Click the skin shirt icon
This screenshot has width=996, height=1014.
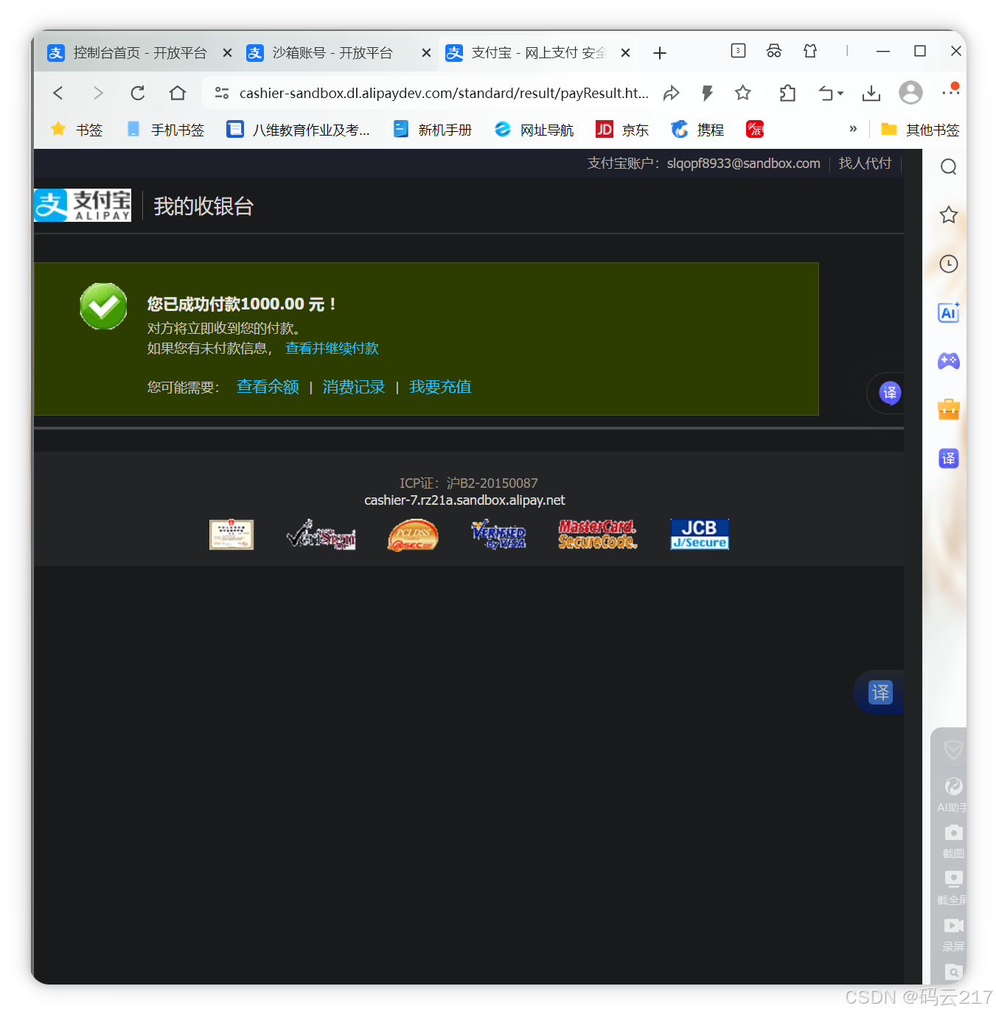point(810,51)
